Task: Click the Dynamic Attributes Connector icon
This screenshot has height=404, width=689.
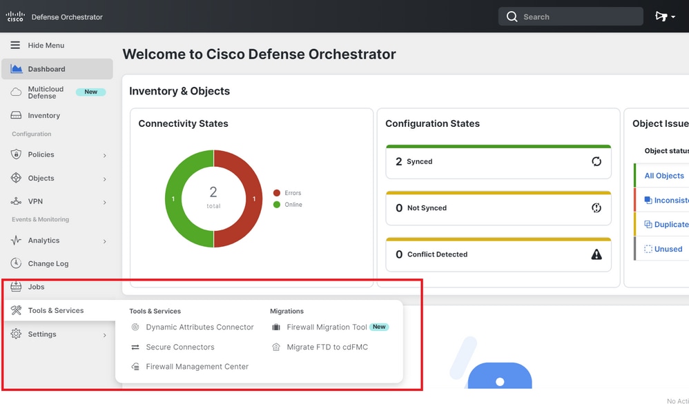Action: coord(135,327)
